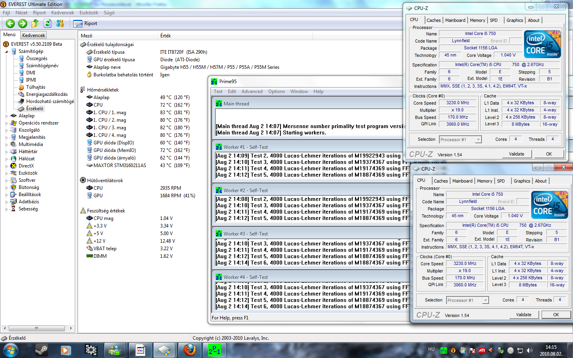Click Validate button in lower CPU-Z window
Screen dimensions: 573x358
pos(524,315)
